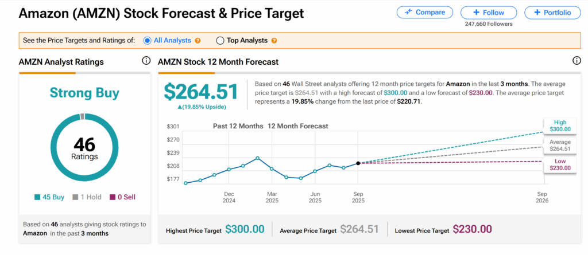Click the teal Buy legend square
Image resolution: width=588 pixels, height=255 pixels.
pos(38,197)
